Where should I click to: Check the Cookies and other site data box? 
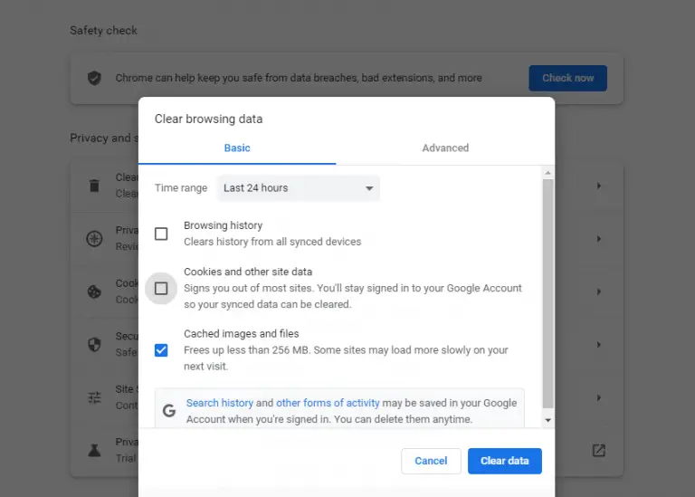pyautogui.click(x=161, y=288)
